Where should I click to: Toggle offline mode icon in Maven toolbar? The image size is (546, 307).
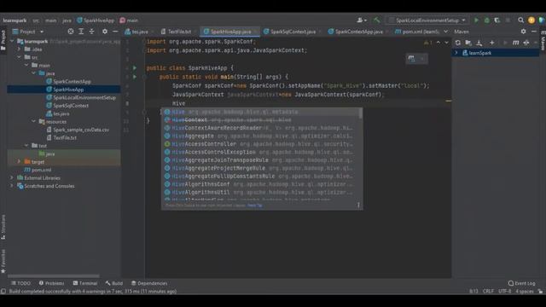click(526, 43)
